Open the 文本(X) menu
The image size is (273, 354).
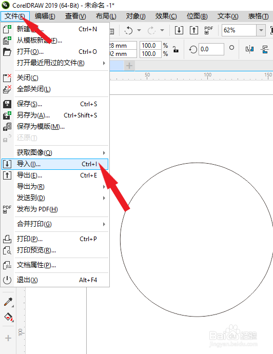(228, 16)
